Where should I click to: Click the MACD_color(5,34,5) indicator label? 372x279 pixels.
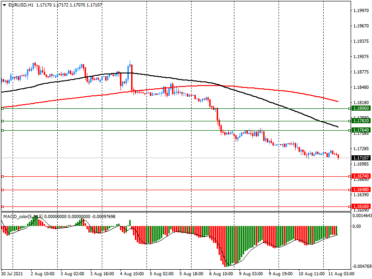23,217
